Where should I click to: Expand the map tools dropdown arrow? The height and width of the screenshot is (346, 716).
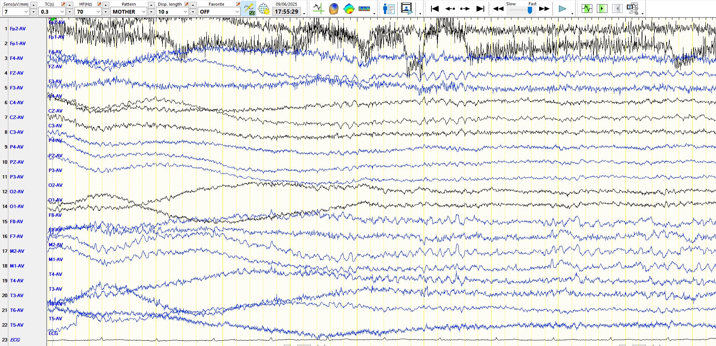point(375,14)
